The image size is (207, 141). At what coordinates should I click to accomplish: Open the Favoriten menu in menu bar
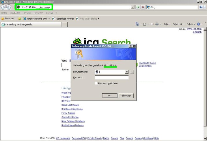pos(38,13)
